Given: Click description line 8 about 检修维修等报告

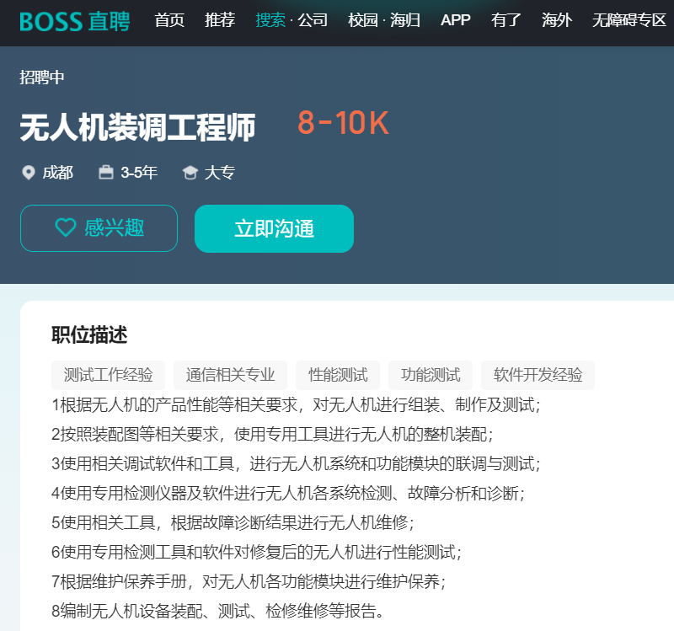Looking at the screenshot, I should click(217, 611).
